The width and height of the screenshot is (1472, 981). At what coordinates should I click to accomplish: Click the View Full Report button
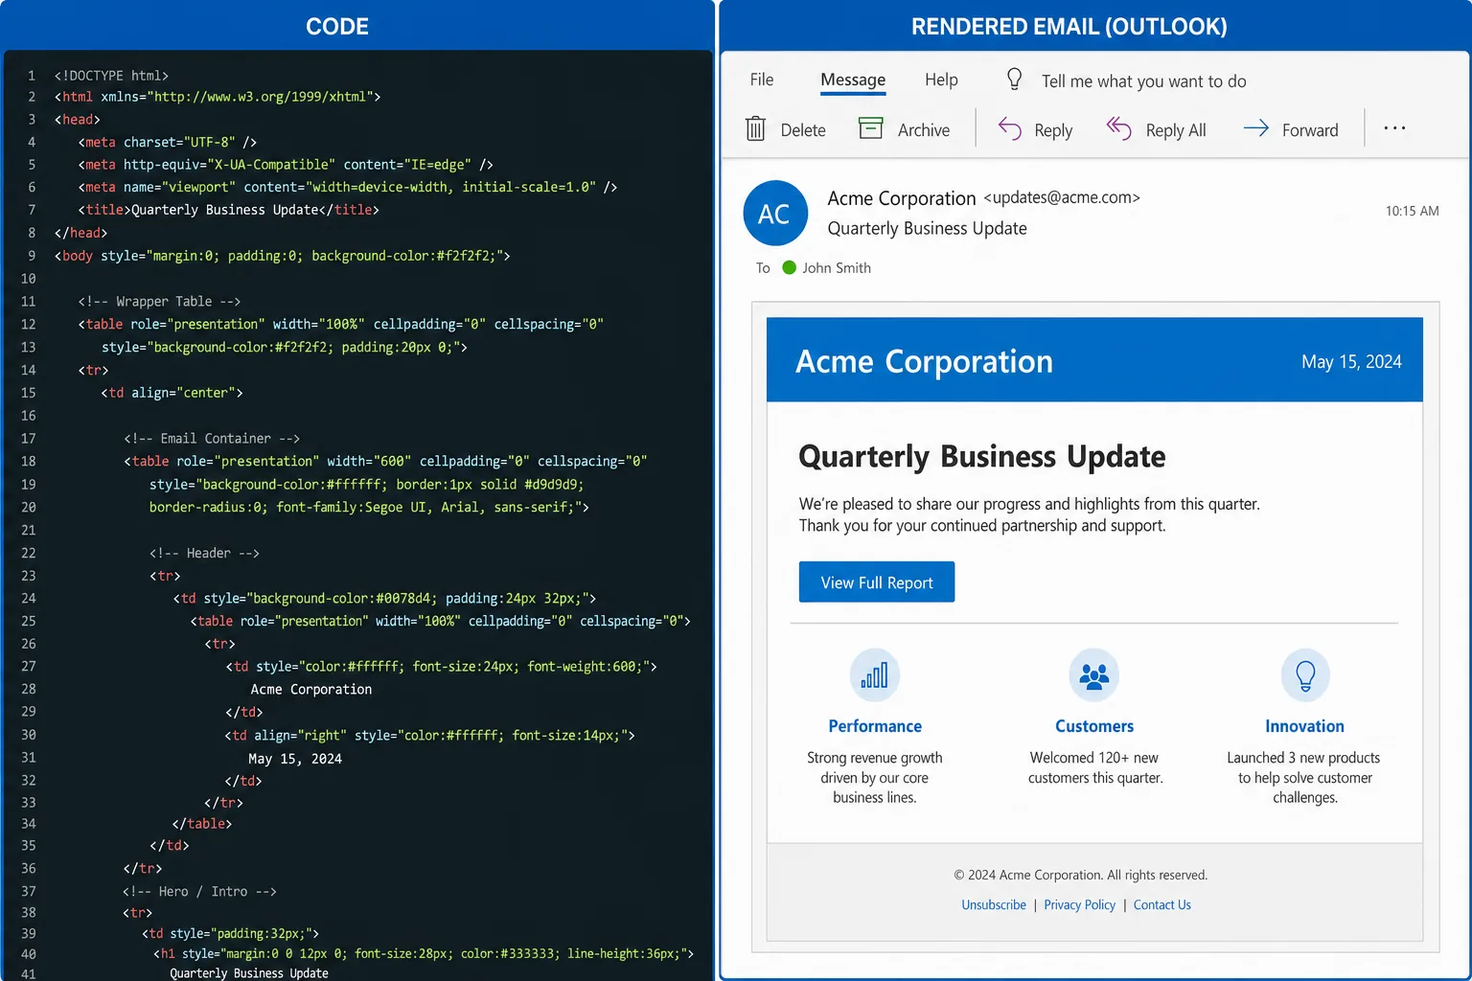877,582
